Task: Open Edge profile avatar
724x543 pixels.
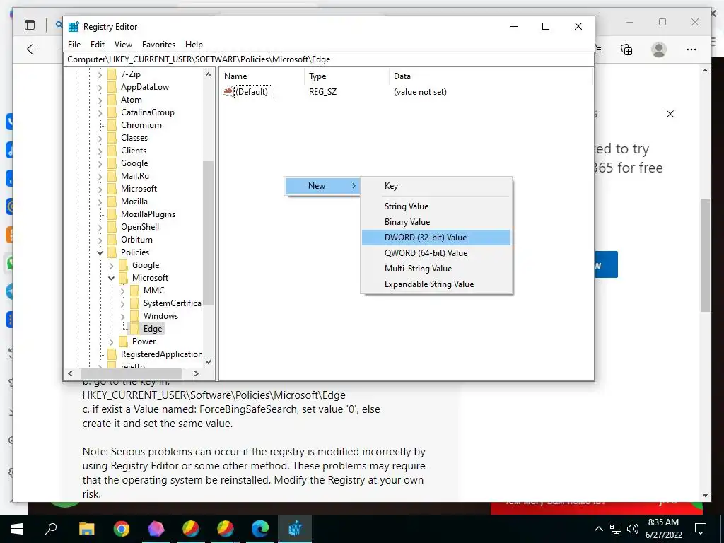Action: (659, 49)
